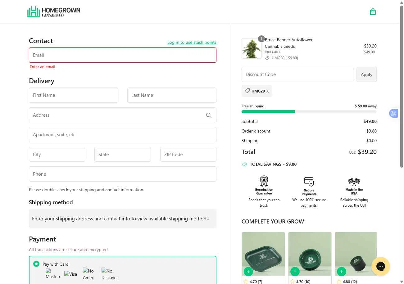404x284 pixels.
Task: Click the Subtotal $49.00 value
Action: (370, 121)
